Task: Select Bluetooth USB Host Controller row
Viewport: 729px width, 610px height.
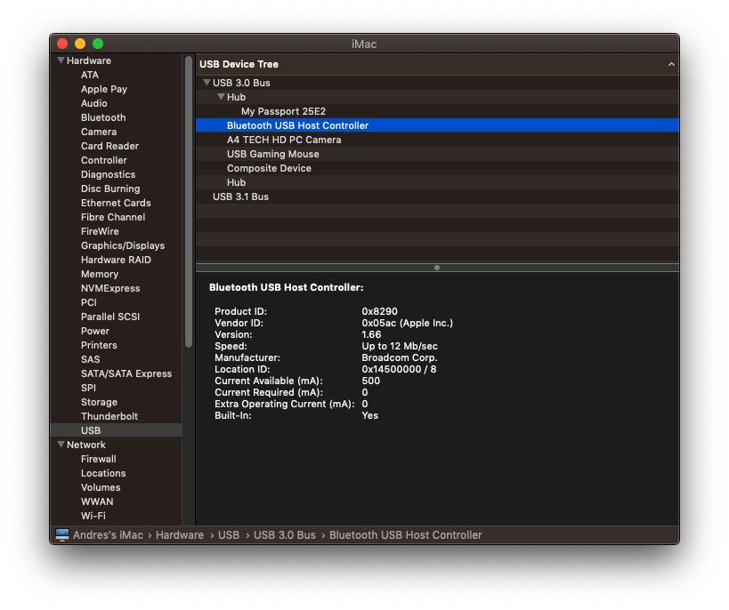Action: pos(437,125)
